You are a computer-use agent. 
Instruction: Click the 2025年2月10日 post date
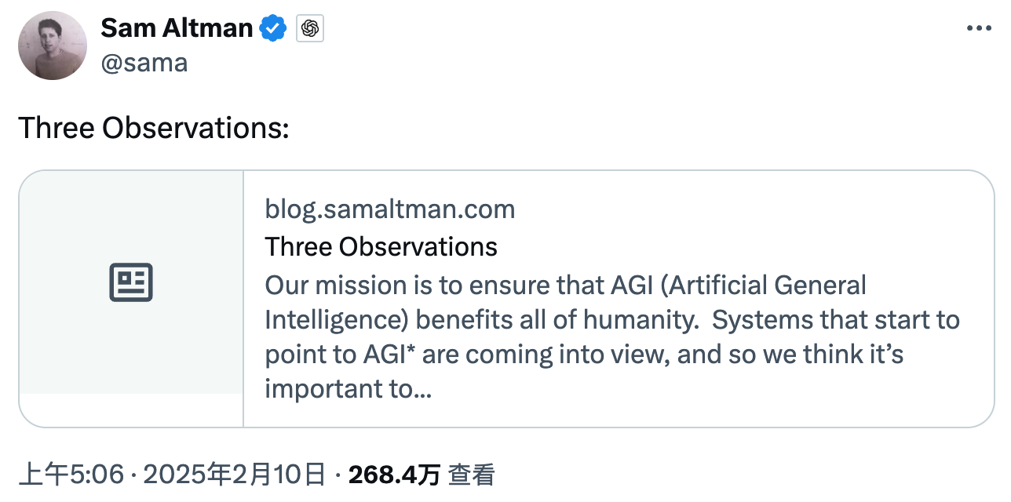(x=235, y=475)
